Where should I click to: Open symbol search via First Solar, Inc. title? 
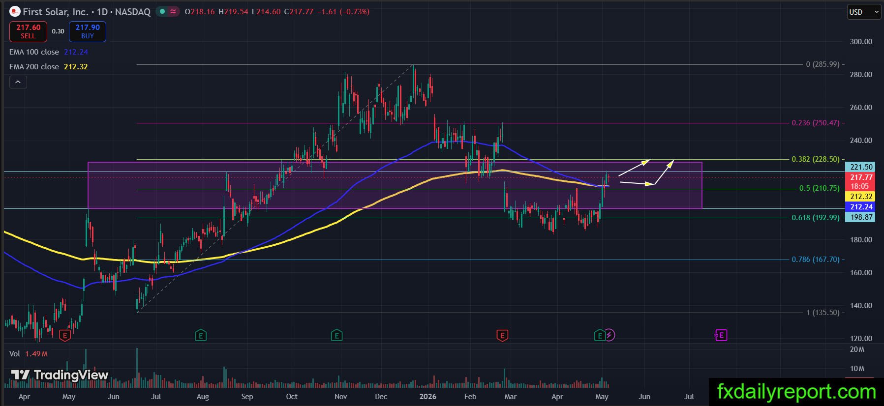(56, 12)
